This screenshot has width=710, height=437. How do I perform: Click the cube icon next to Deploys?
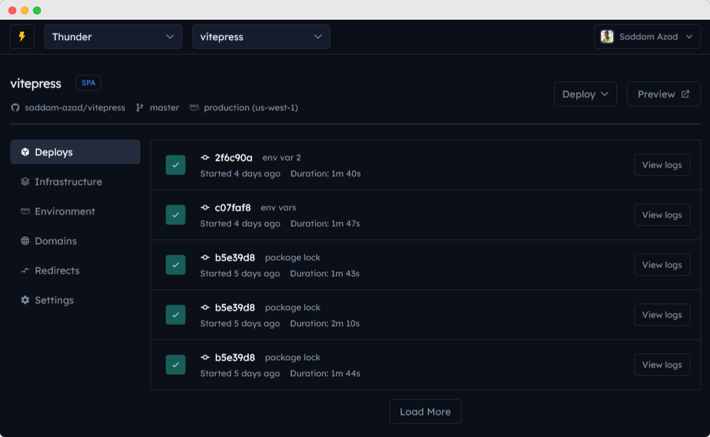coord(25,152)
